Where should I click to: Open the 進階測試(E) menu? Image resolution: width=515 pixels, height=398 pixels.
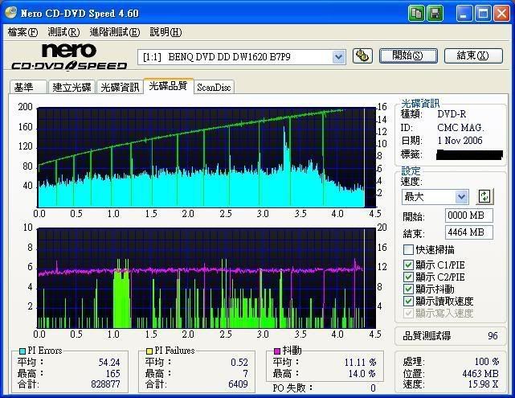click(x=114, y=32)
